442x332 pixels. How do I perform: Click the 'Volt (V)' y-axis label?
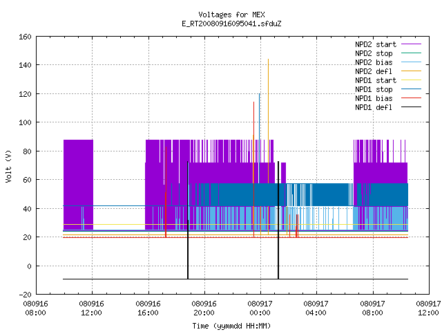coord(8,166)
